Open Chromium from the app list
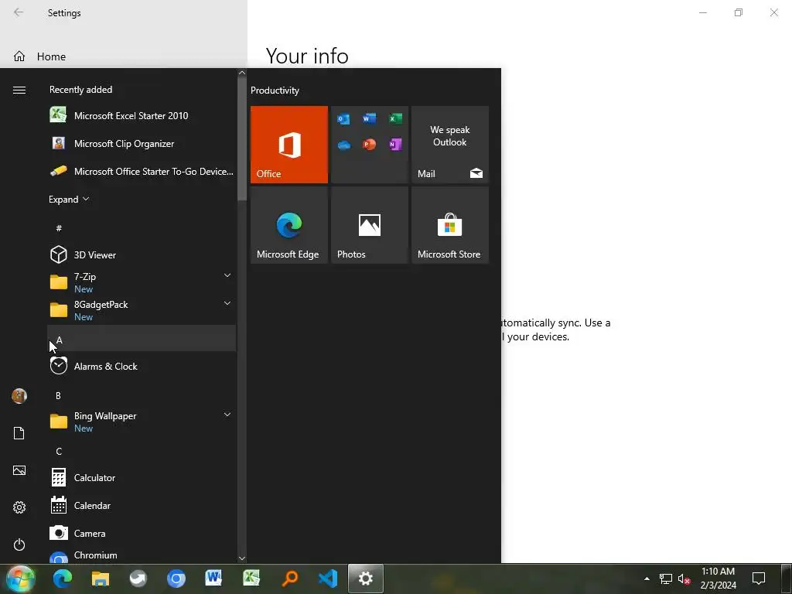 coord(142,555)
